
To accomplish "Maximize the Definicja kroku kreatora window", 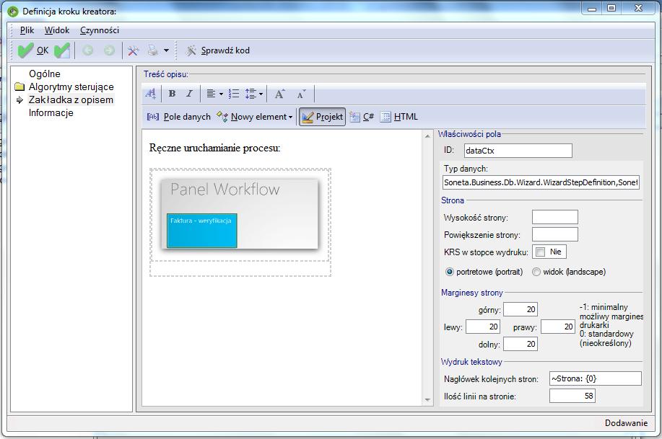I will coord(611,8).
